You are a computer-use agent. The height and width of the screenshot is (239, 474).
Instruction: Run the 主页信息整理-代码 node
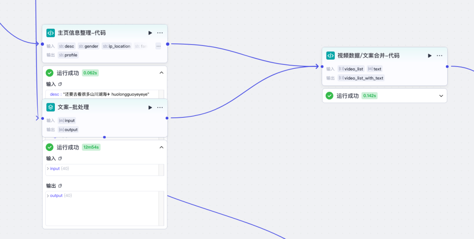point(150,33)
